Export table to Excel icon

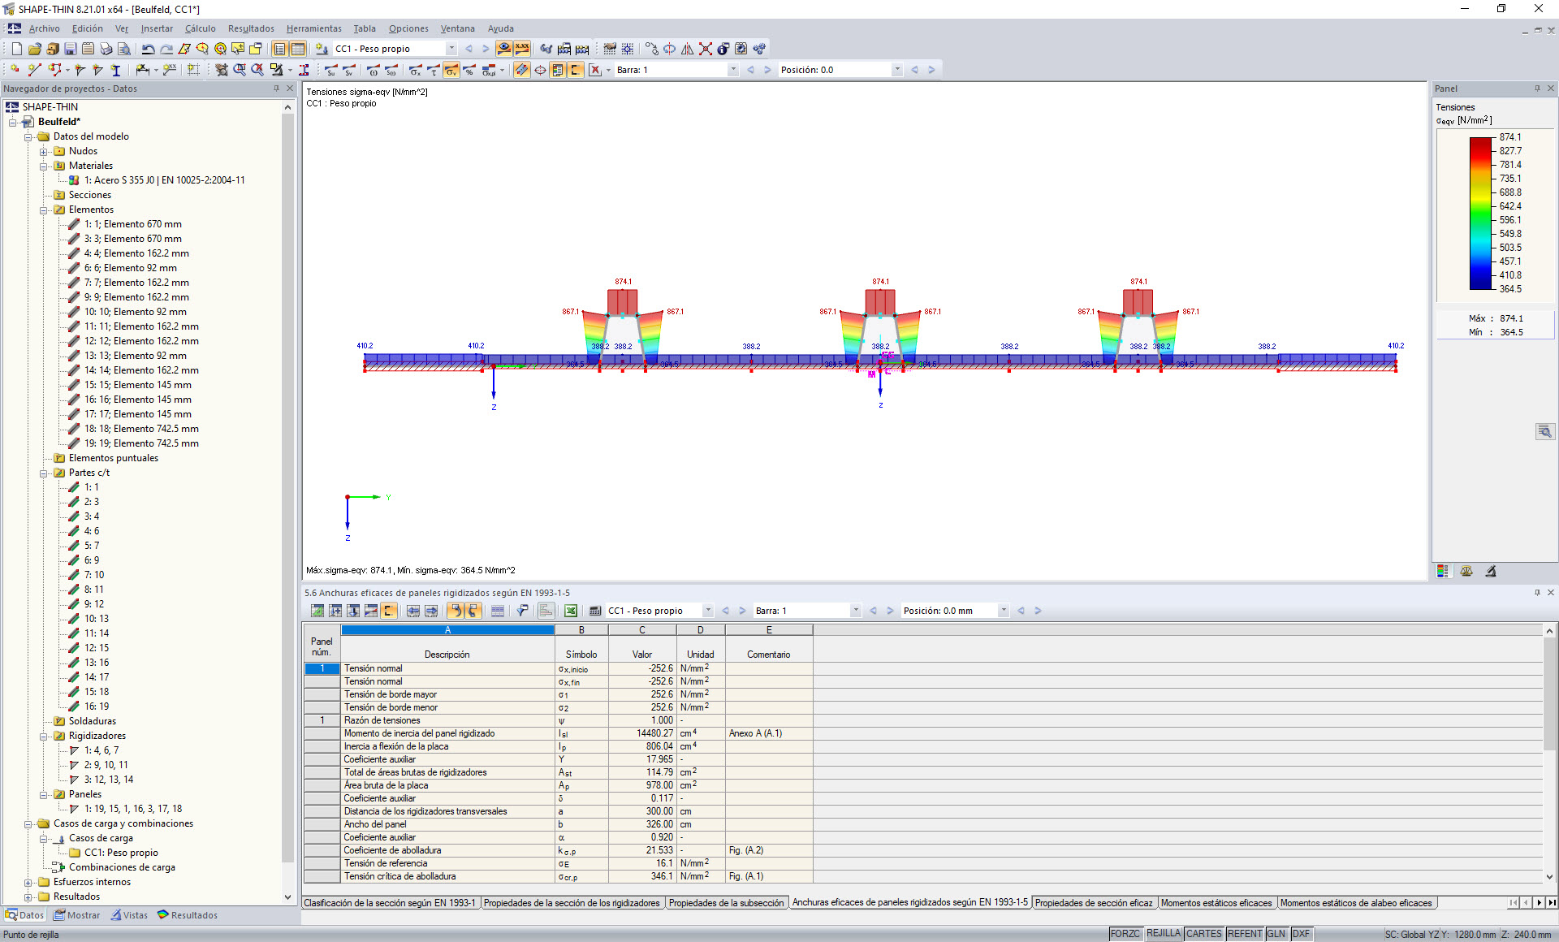pos(571,611)
